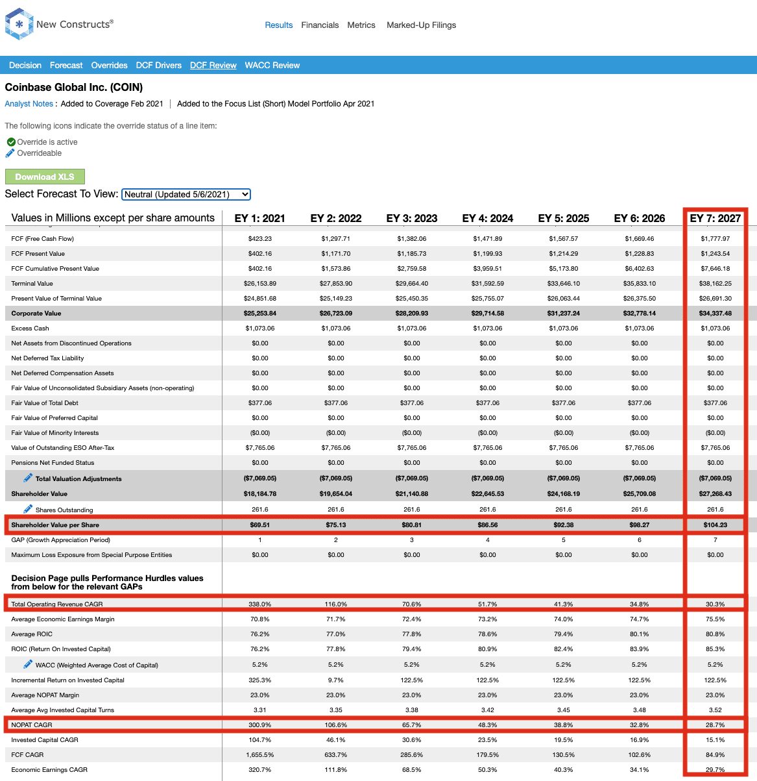Click the Incremental Return on Invested Capital label

coord(68,680)
